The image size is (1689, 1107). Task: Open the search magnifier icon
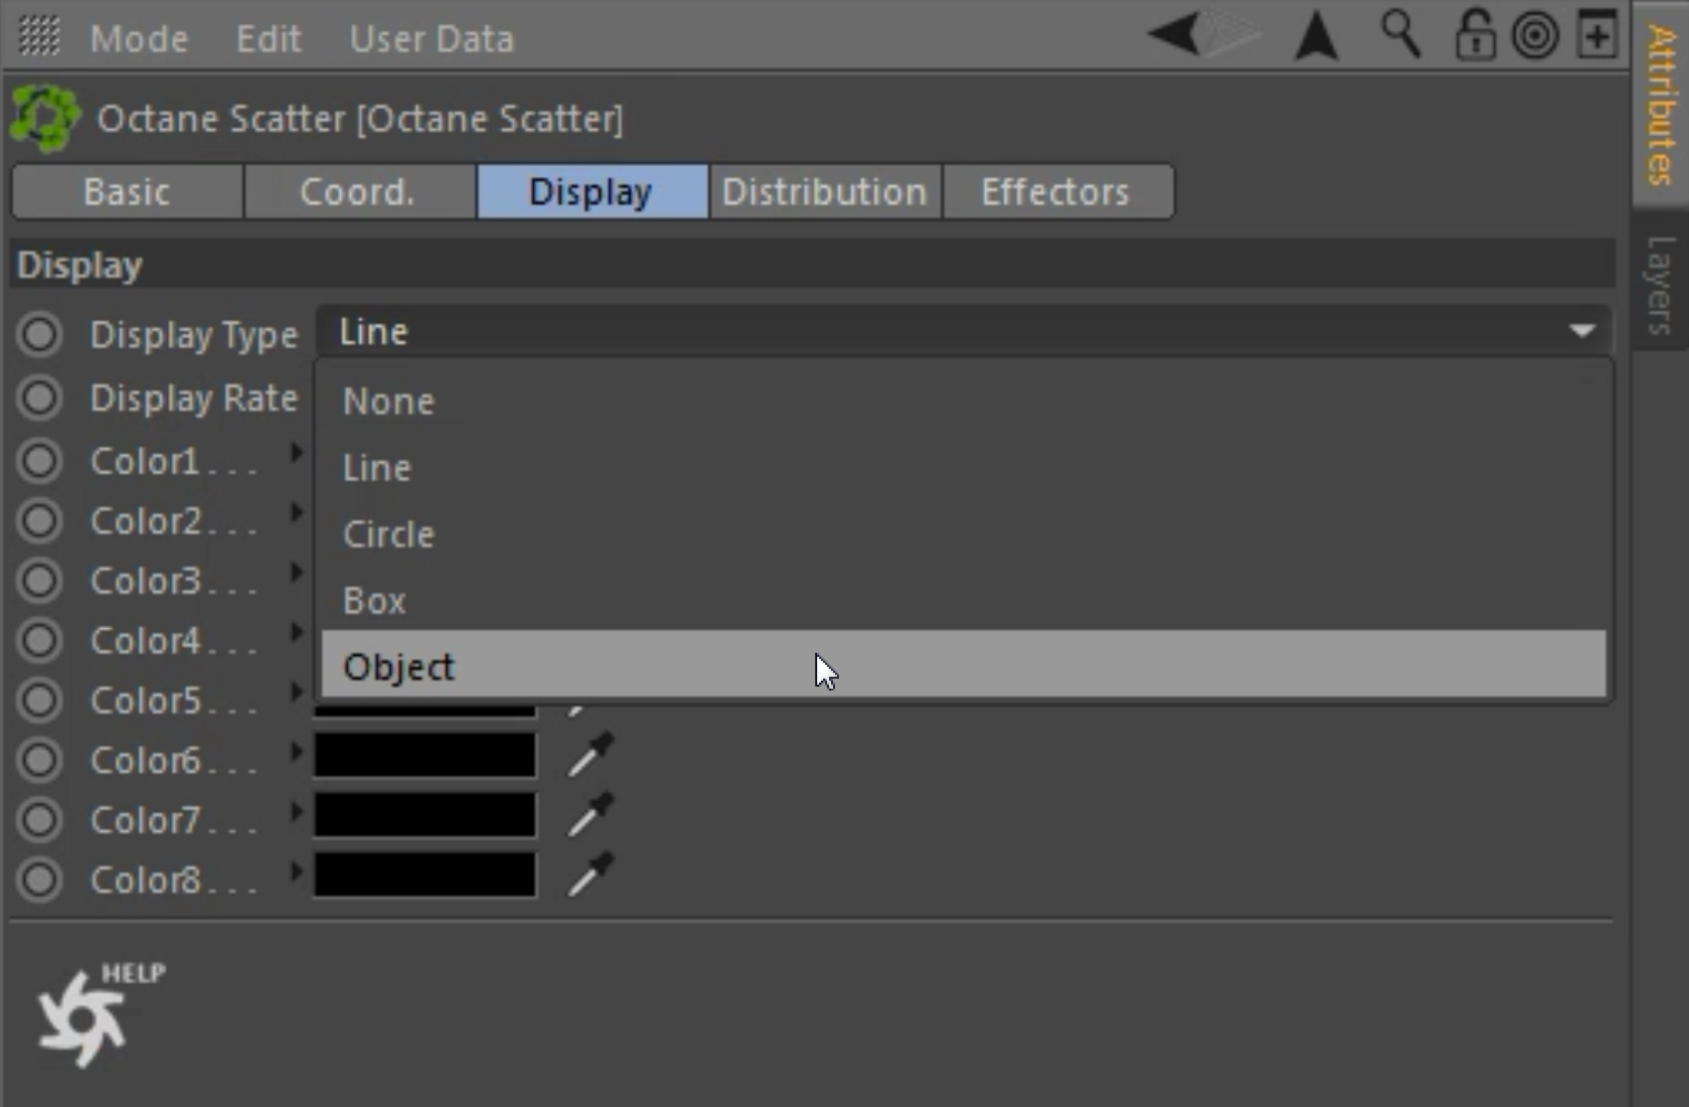(x=1401, y=35)
